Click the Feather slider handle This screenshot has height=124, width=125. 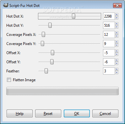coord(46,71)
